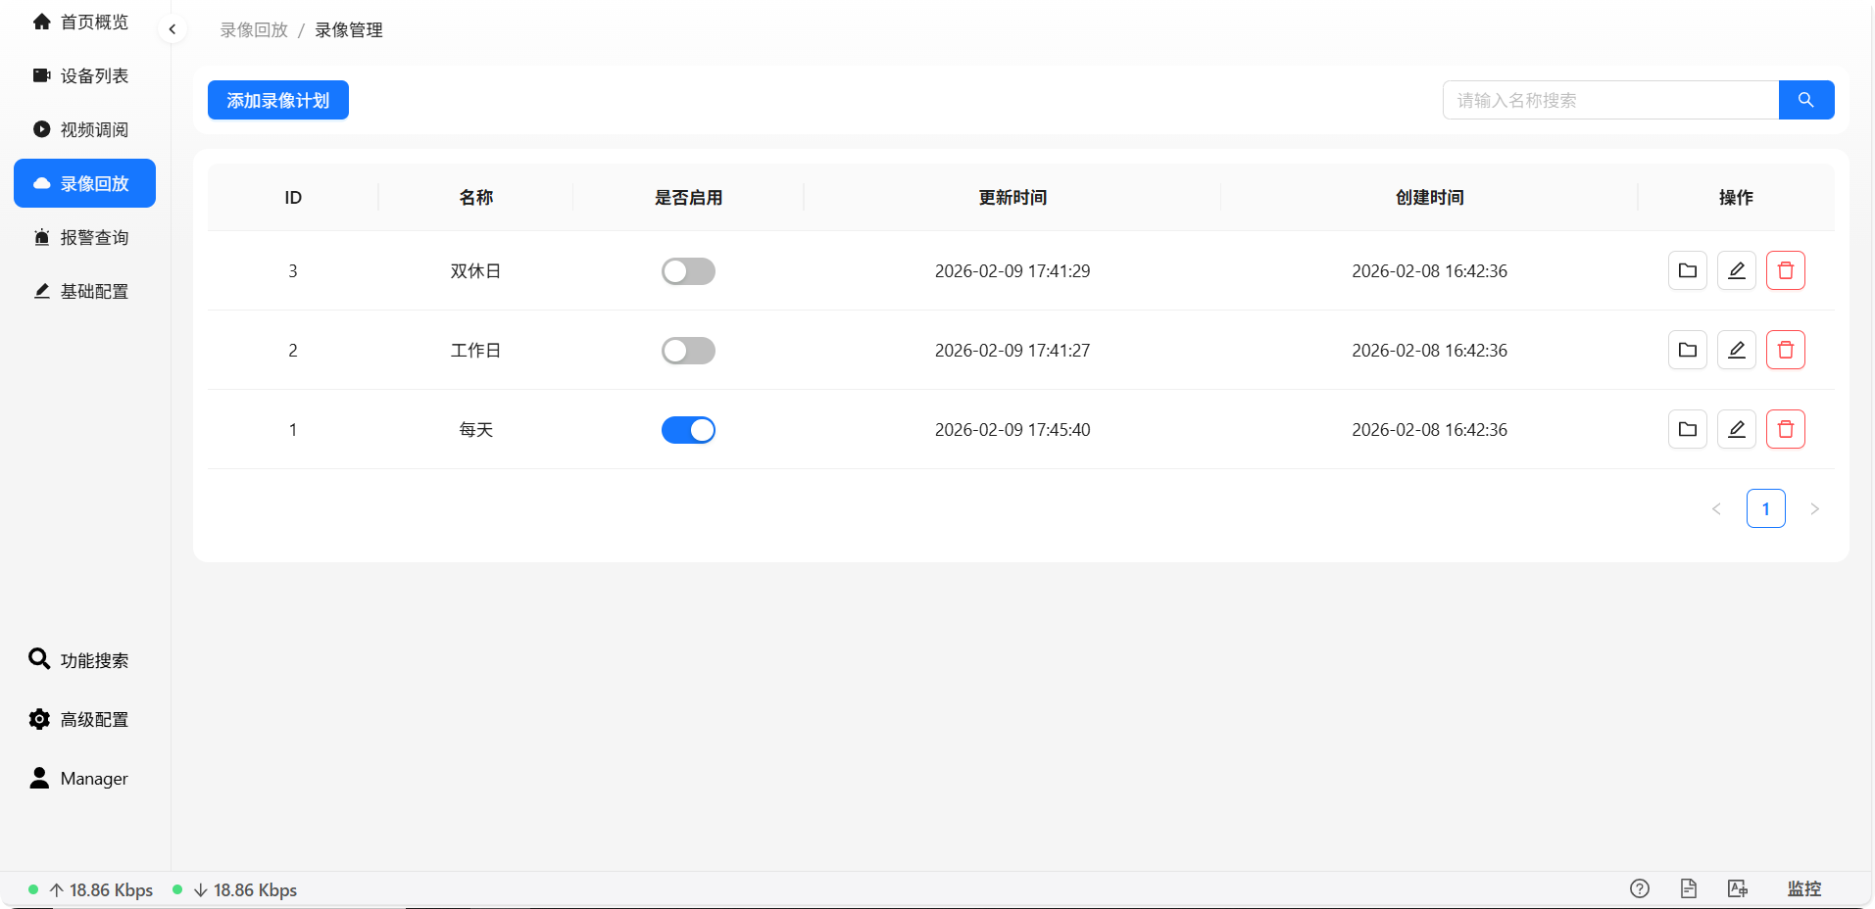Click the 添加录像计划 button
Viewport: 1875px width, 909px height.
277,99
